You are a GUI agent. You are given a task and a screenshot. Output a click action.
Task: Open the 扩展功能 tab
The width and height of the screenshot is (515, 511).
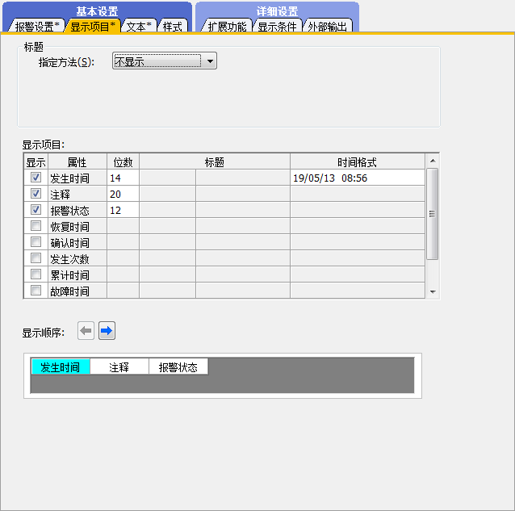coord(227,26)
